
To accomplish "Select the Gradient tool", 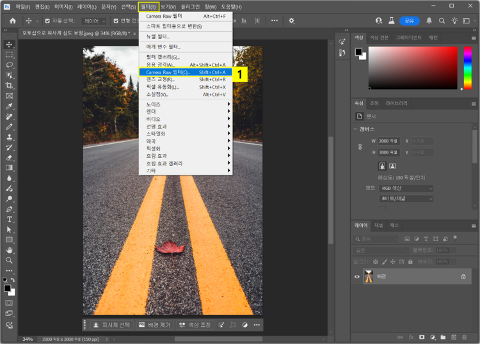I will tap(9, 168).
